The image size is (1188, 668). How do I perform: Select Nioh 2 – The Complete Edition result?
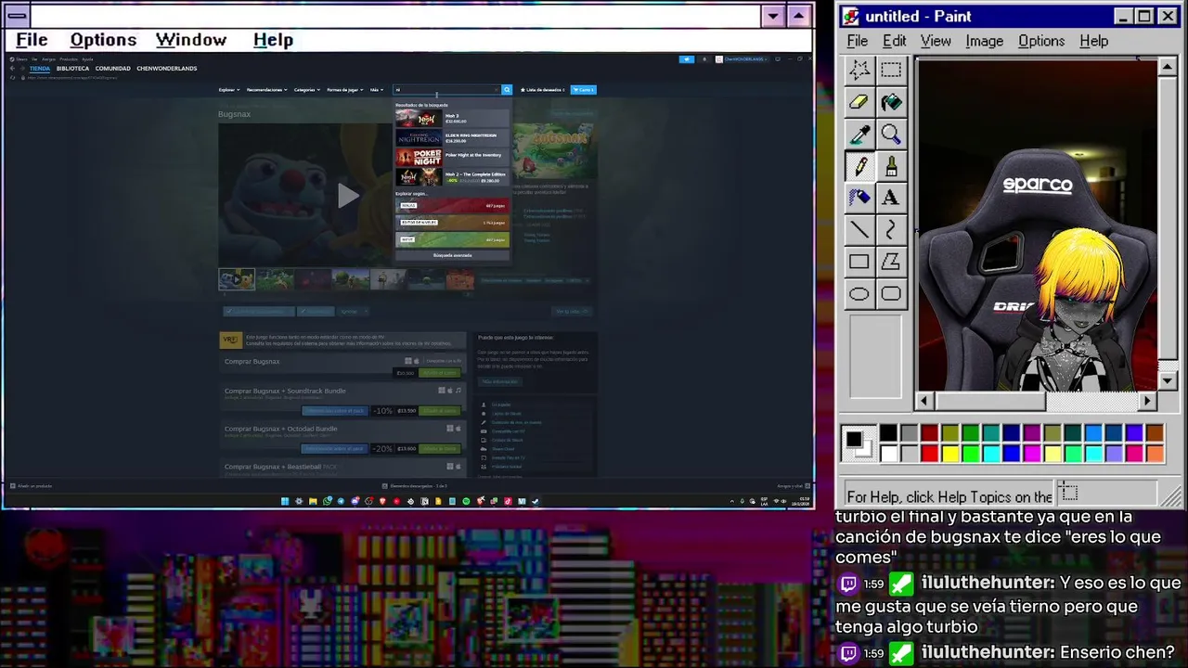(x=452, y=177)
